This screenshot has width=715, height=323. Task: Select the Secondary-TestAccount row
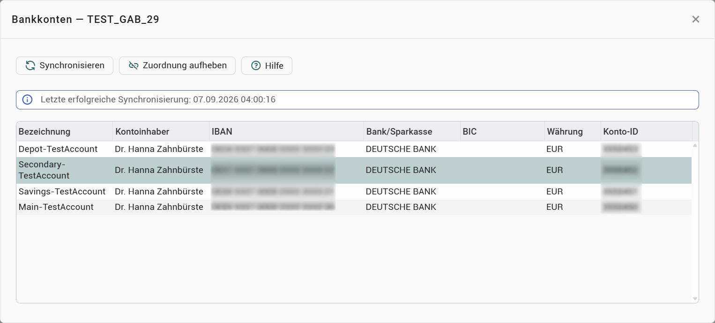click(x=354, y=170)
